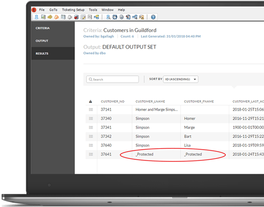Click the search-over-table toolbar icon

(x=142, y=17)
